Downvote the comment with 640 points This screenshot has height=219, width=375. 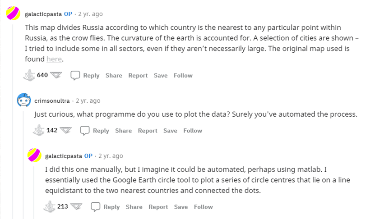pos(56,75)
